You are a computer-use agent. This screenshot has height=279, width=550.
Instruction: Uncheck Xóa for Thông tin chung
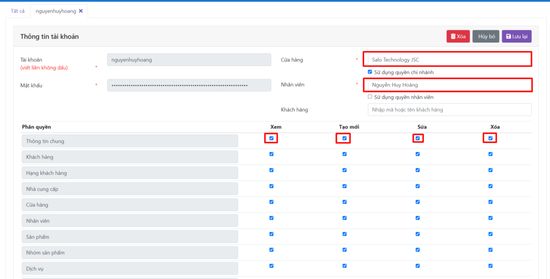click(490, 138)
